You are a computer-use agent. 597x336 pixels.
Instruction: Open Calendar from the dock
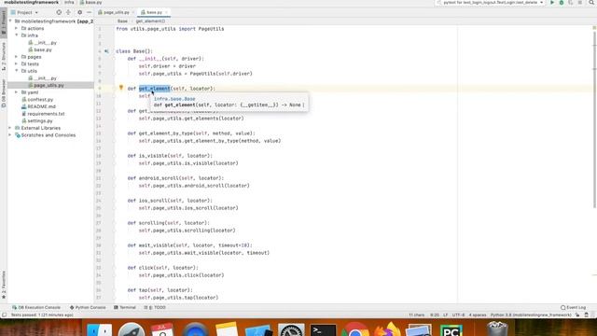click(162, 329)
